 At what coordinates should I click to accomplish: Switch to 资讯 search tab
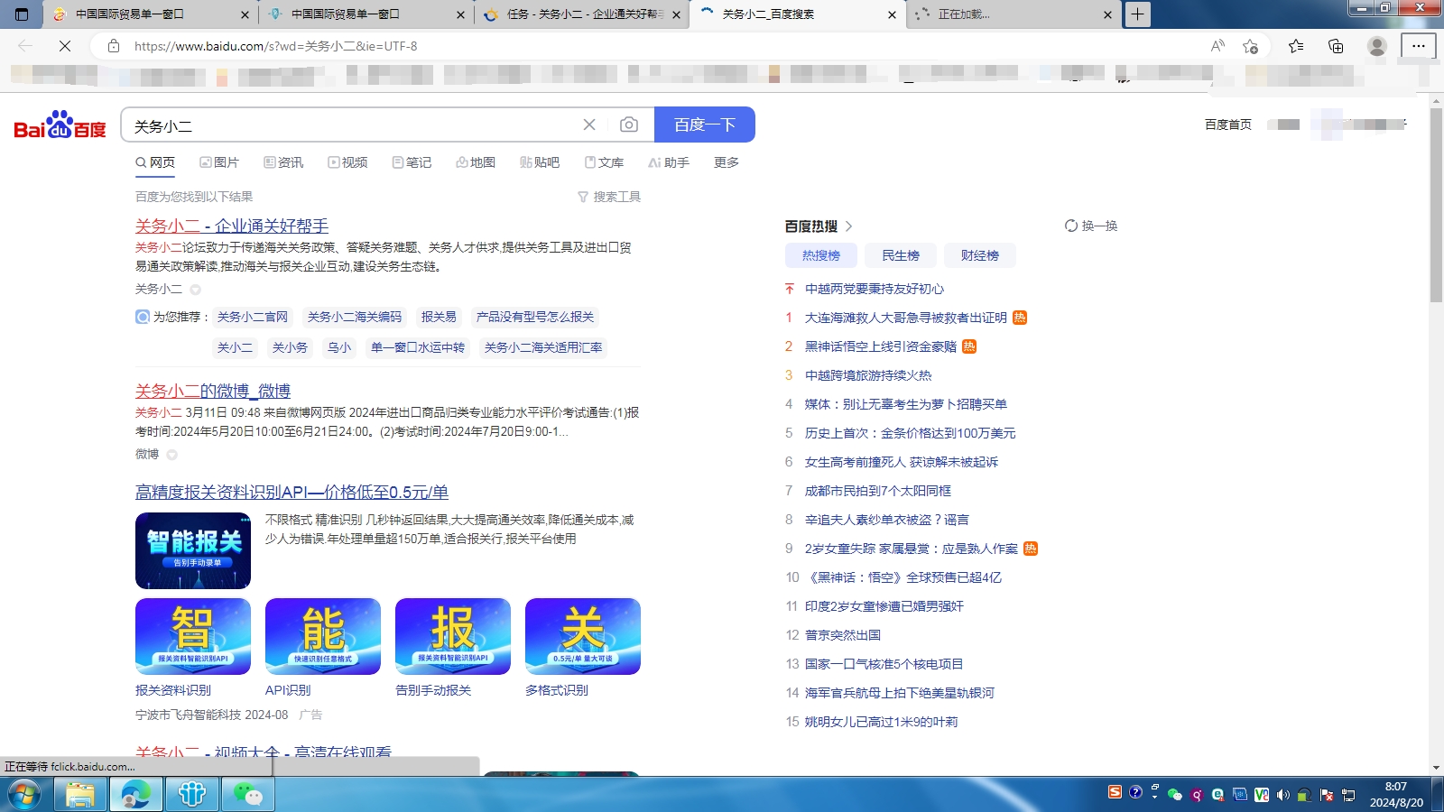point(283,162)
